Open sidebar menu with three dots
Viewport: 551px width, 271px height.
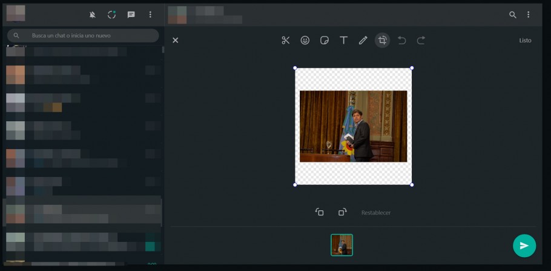coord(150,15)
